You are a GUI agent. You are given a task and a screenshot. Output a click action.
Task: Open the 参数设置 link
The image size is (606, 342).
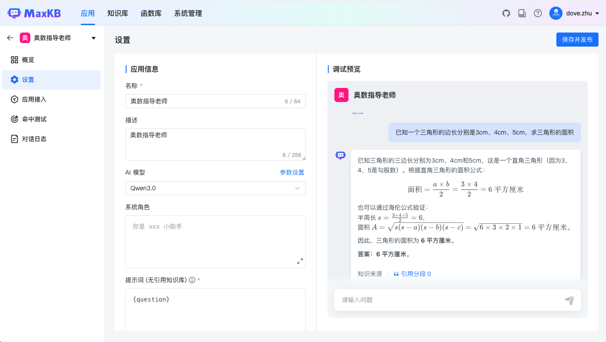292,172
